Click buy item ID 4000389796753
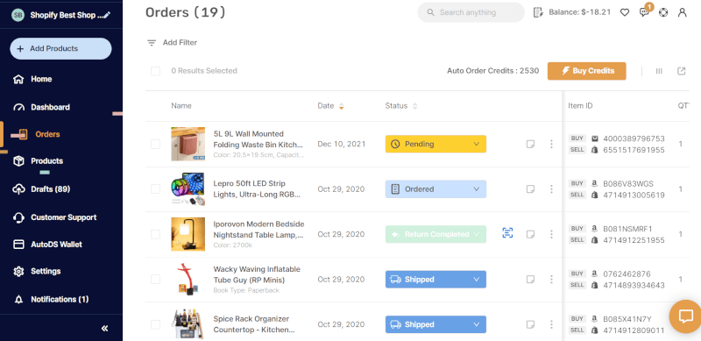The width and height of the screenshot is (701, 341). tap(634, 139)
